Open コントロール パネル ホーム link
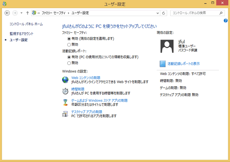This screenshot has height=162, width=230. coord(26,24)
